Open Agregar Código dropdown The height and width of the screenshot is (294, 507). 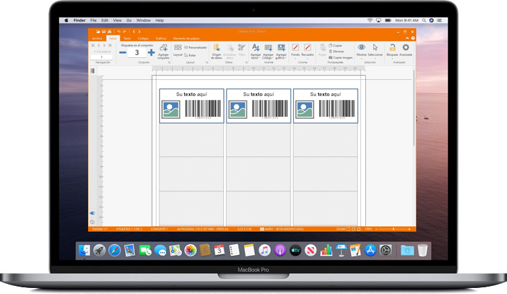click(x=268, y=52)
